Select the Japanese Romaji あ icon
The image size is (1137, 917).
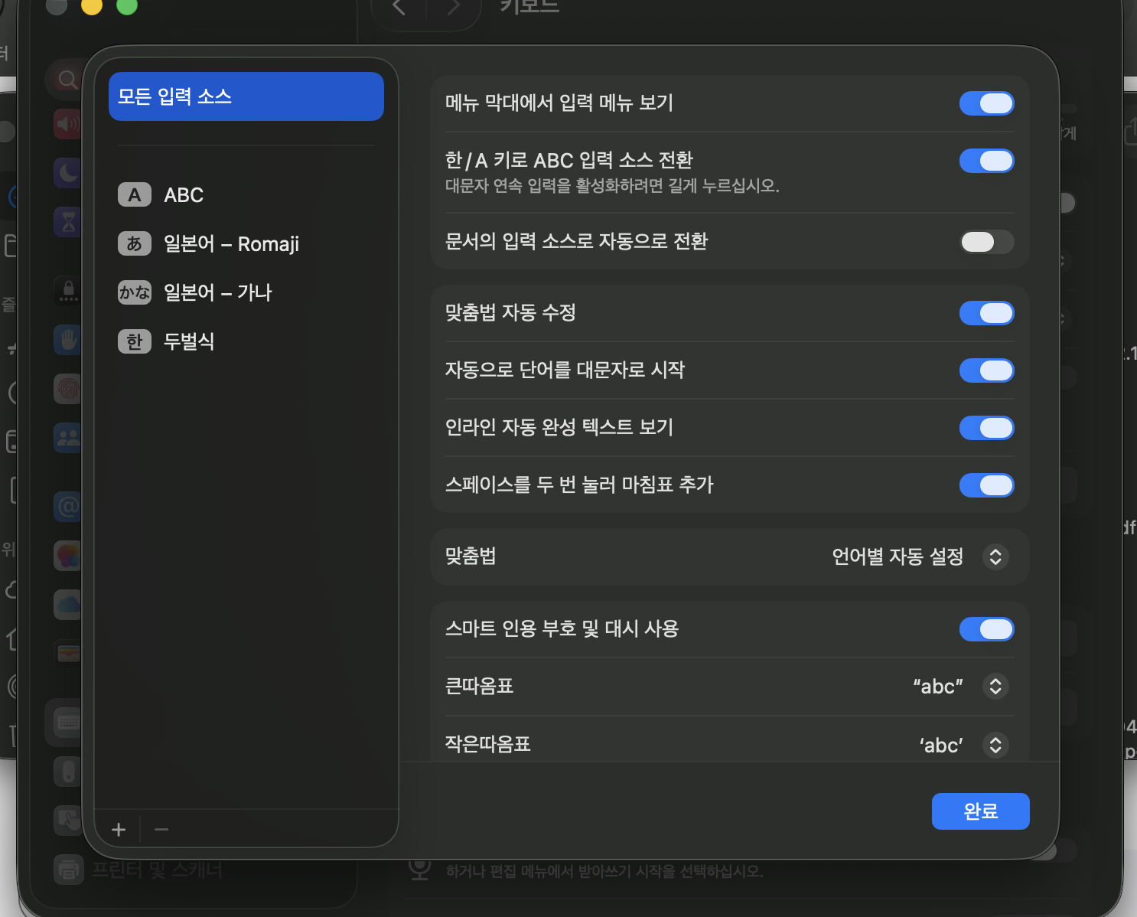point(135,243)
